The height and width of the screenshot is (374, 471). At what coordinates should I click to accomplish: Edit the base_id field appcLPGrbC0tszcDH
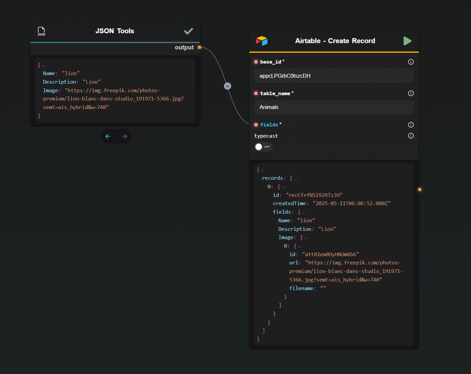pos(334,76)
